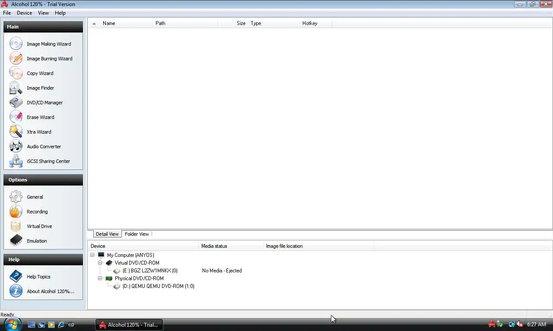Viewport: 553px width, 331px height.
Task: Select the Virtual DVD/CD-ROM tree row
Action: 137,263
